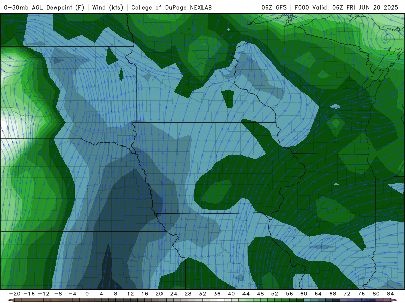Click the 'F000 Valid: 06Z FRI JUN 20 2025' text
Image resolution: width=405 pixels, height=303 pixels.
click(346, 7)
